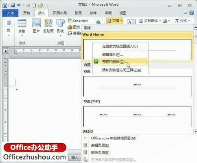
Task: Click the tab selector L button at ruler corner
Action: (6, 51)
